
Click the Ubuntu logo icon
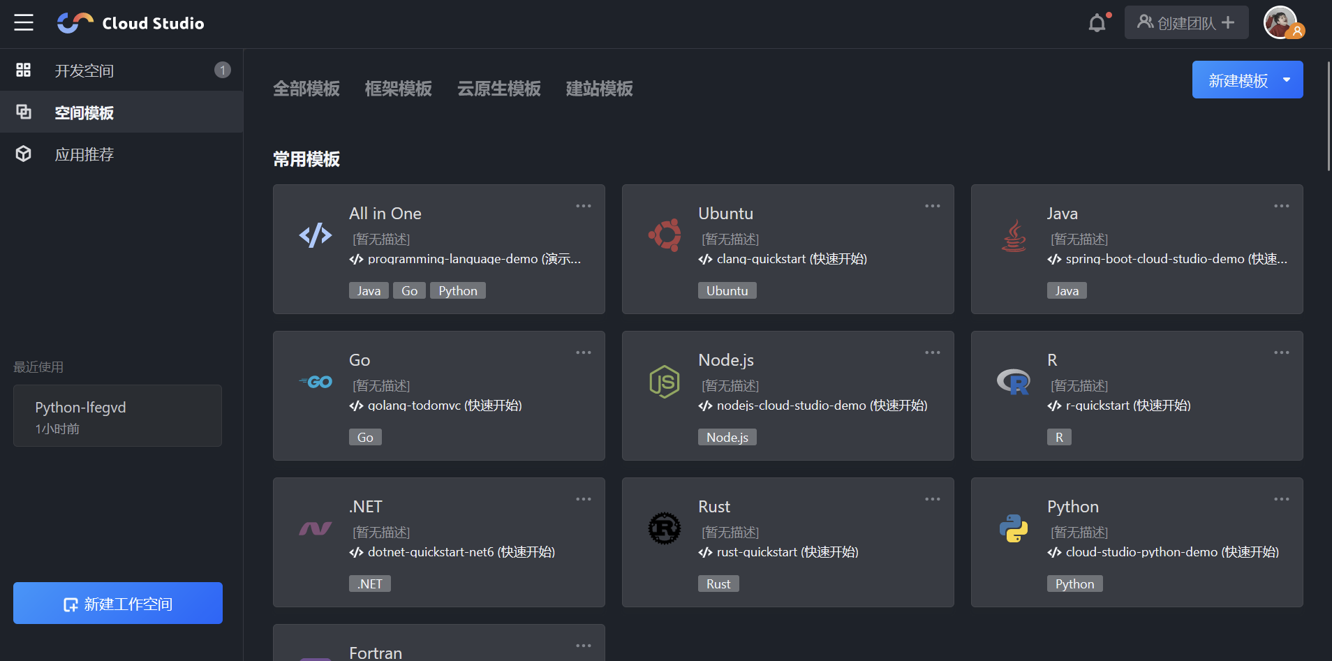tap(665, 235)
